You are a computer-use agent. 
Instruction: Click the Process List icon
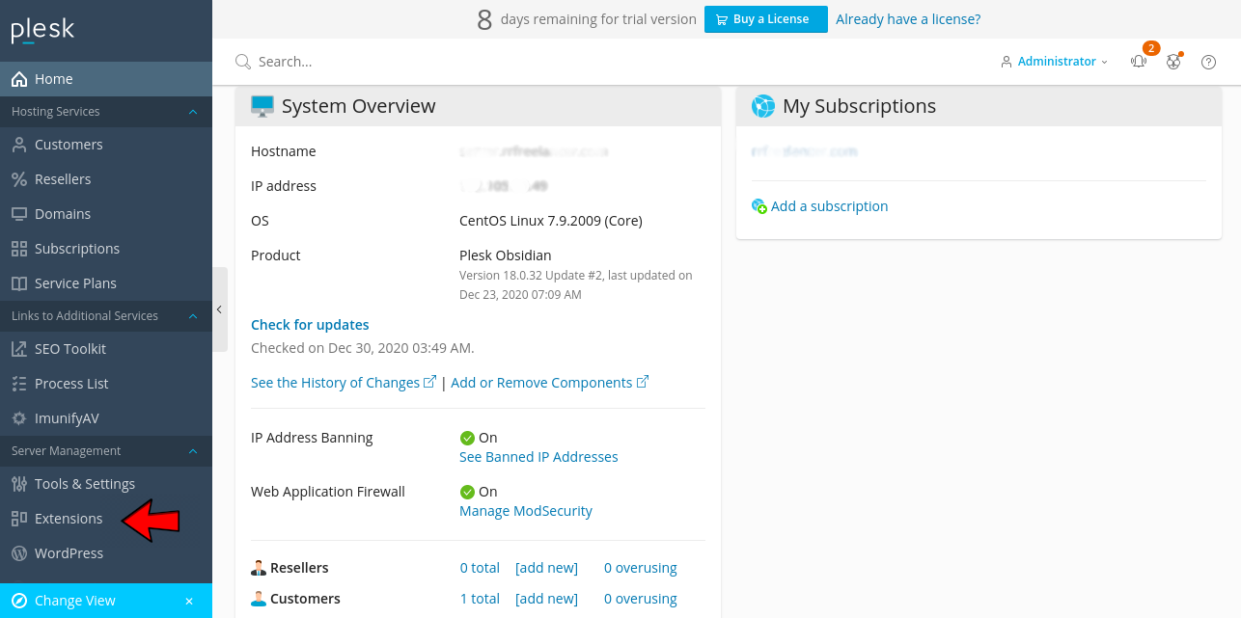(x=19, y=384)
